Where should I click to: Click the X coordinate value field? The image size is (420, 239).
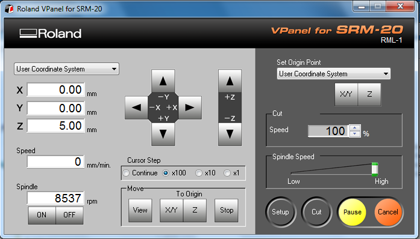point(55,89)
